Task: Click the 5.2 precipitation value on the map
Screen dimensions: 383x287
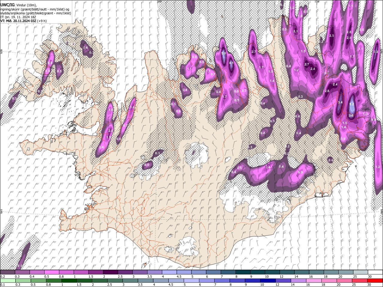Action: pos(352,104)
